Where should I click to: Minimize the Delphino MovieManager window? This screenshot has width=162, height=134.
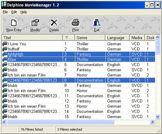147,5
